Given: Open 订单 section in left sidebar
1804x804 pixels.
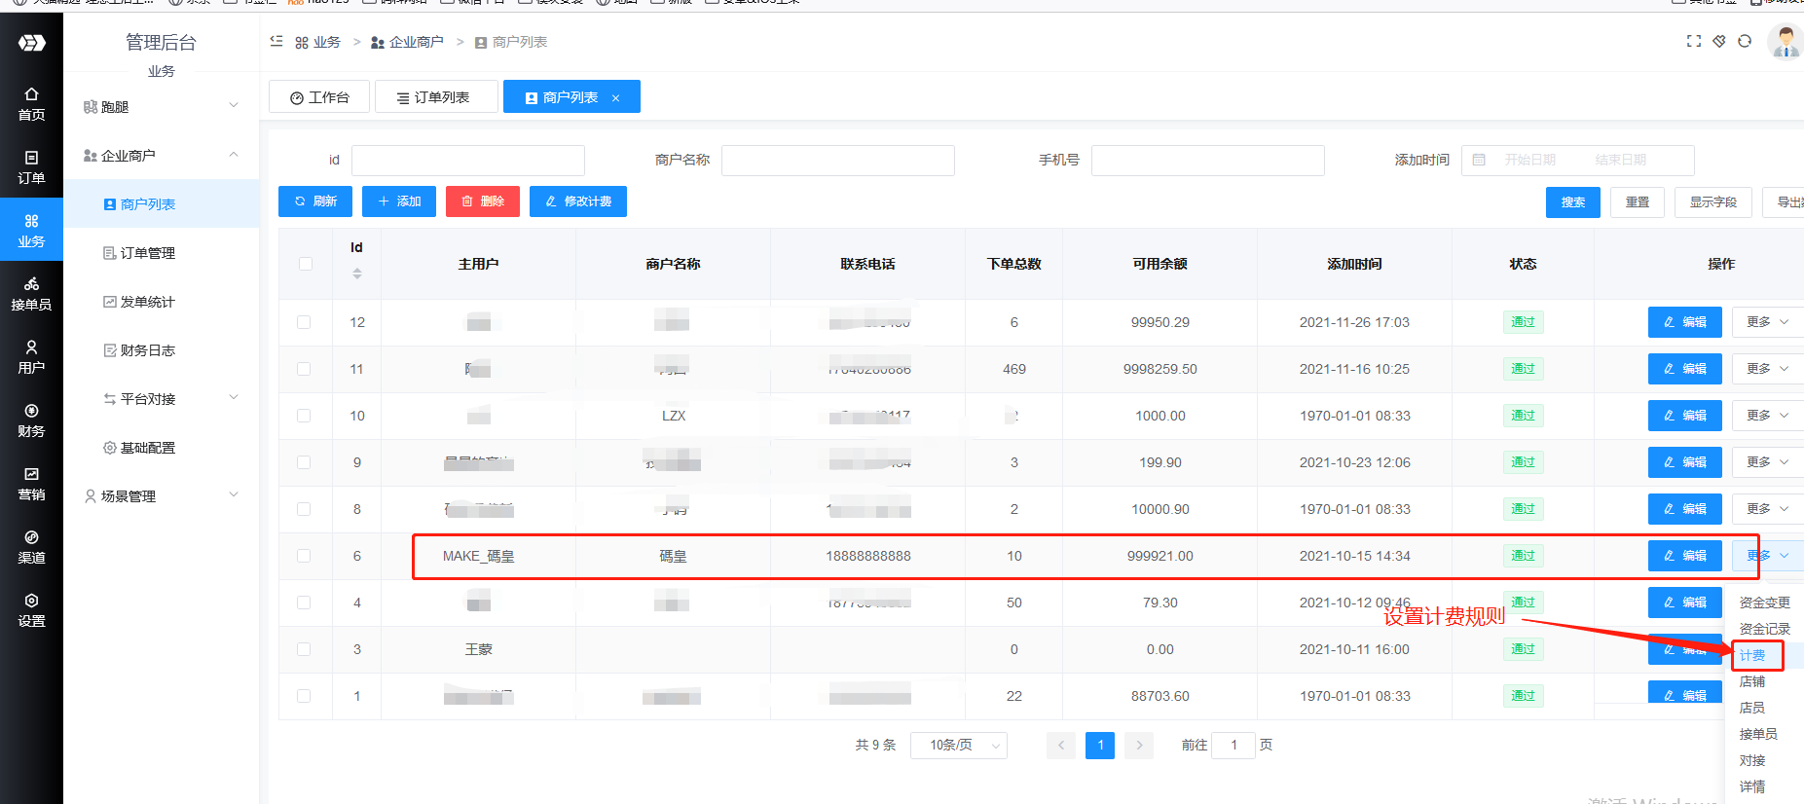Looking at the screenshot, I should [31, 167].
